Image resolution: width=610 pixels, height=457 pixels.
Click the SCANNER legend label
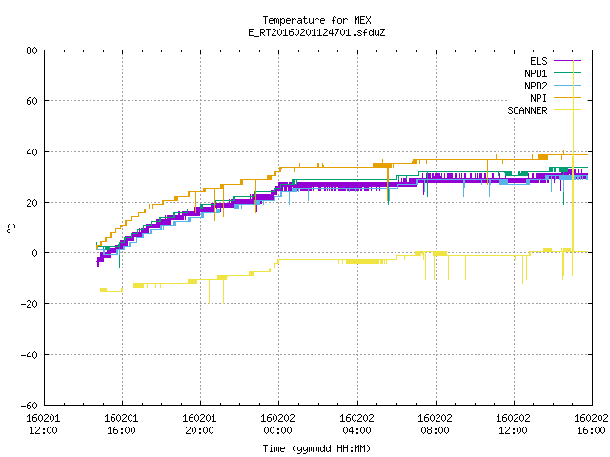pos(527,110)
